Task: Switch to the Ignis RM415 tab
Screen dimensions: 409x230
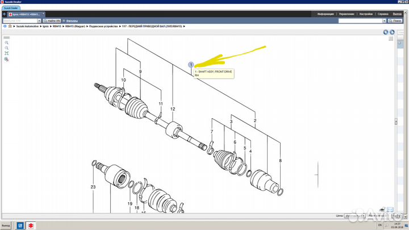Action: click(x=24, y=14)
